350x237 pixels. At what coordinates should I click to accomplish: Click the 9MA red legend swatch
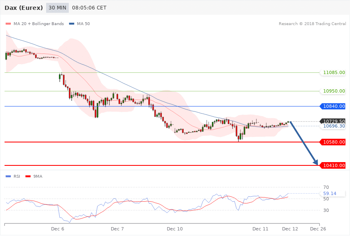pos(28,177)
